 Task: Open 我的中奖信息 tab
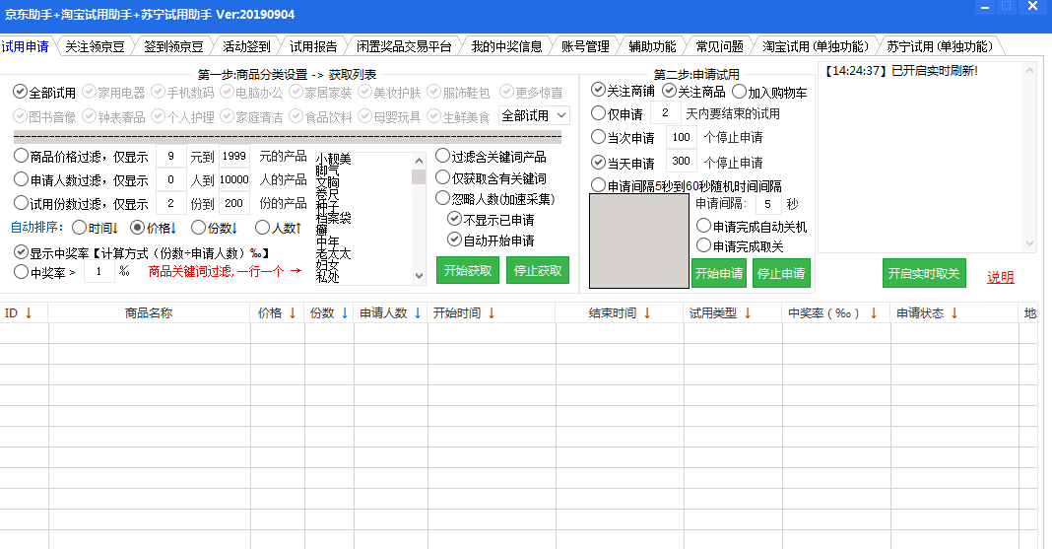[x=506, y=46]
